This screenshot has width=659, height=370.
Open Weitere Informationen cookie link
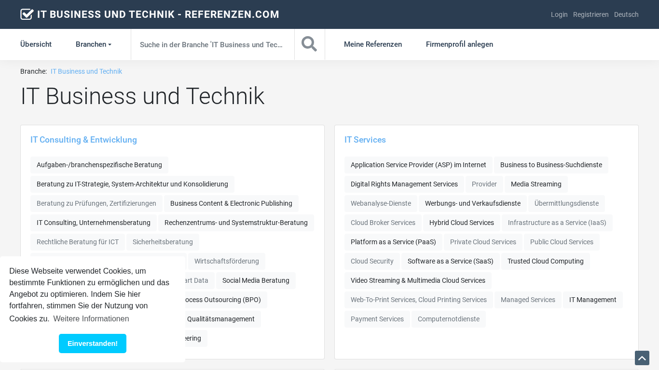91,318
